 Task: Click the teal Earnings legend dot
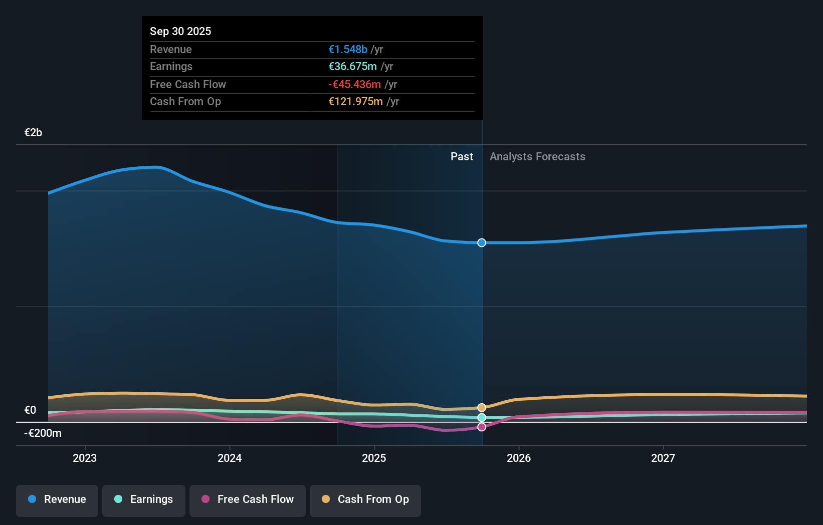(x=117, y=499)
